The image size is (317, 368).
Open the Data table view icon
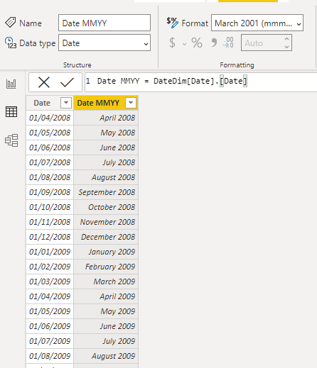(x=11, y=111)
